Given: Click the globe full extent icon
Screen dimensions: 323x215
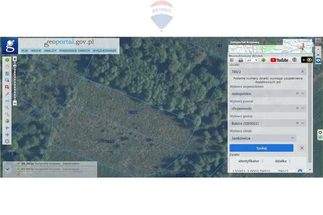Looking at the screenshot, I should coord(7,121).
